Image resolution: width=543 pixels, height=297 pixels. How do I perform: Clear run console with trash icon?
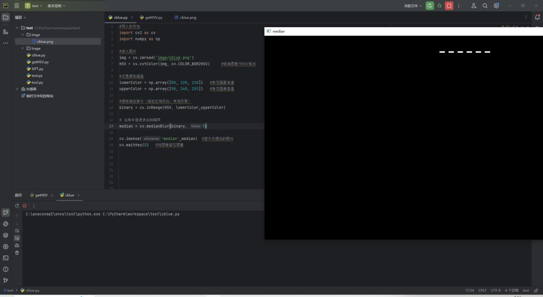(x=17, y=253)
